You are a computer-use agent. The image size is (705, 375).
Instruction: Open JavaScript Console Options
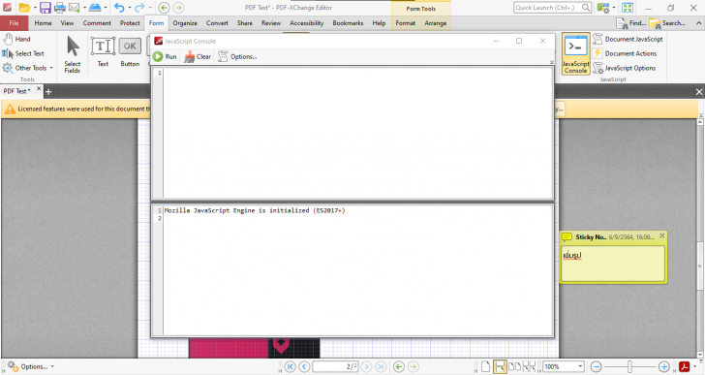coord(237,56)
